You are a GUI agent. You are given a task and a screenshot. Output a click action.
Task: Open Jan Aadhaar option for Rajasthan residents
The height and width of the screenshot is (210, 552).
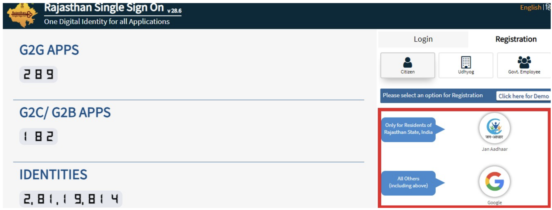point(495,129)
